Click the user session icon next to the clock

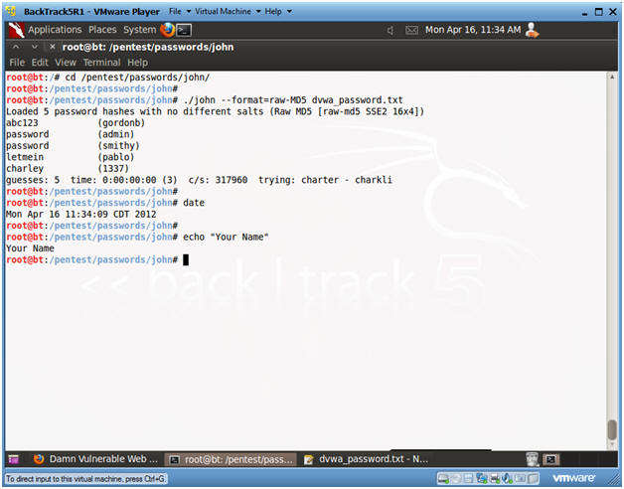click(532, 30)
